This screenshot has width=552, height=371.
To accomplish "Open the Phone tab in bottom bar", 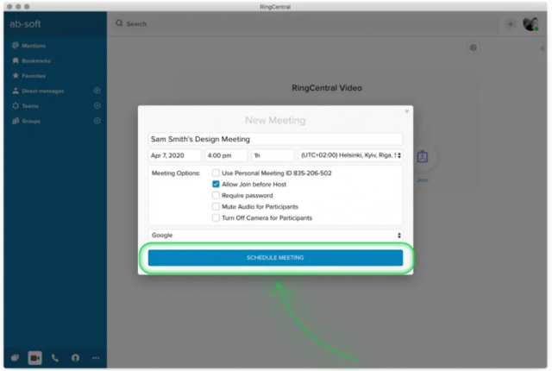I will 55,357.
